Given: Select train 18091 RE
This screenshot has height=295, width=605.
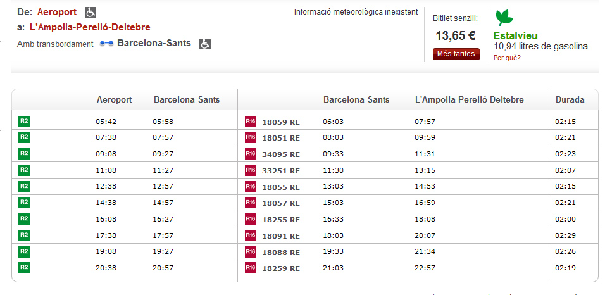Looking at the screenshot, I should click(281, 235).
